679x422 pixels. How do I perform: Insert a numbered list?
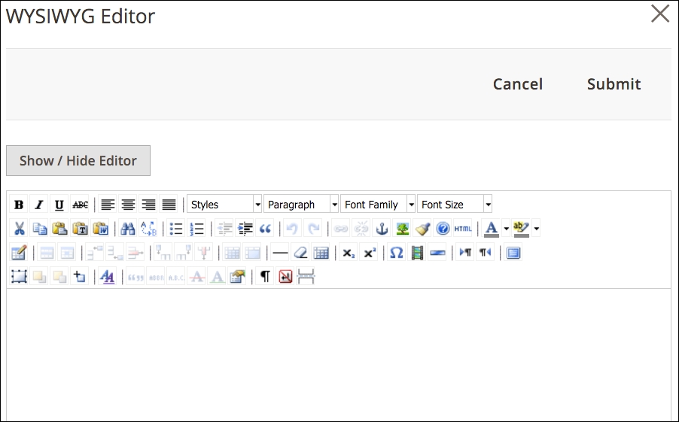(x=196, y=229)
